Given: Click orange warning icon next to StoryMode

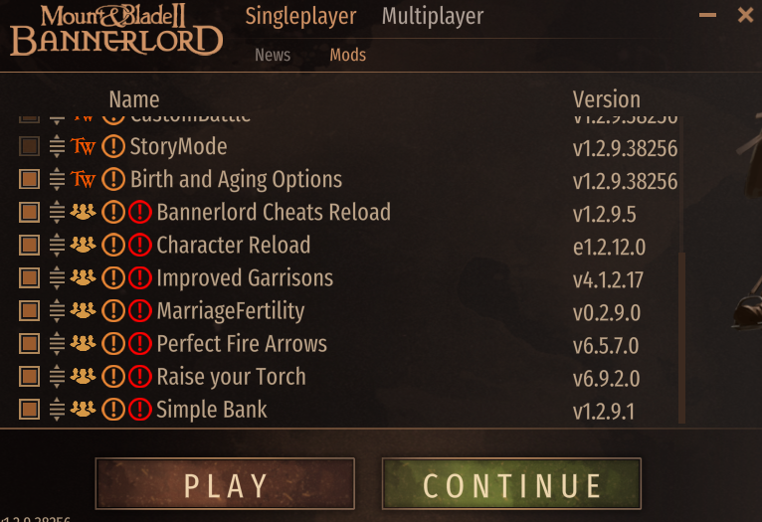Looking at the screenshot, I should 113,146.
